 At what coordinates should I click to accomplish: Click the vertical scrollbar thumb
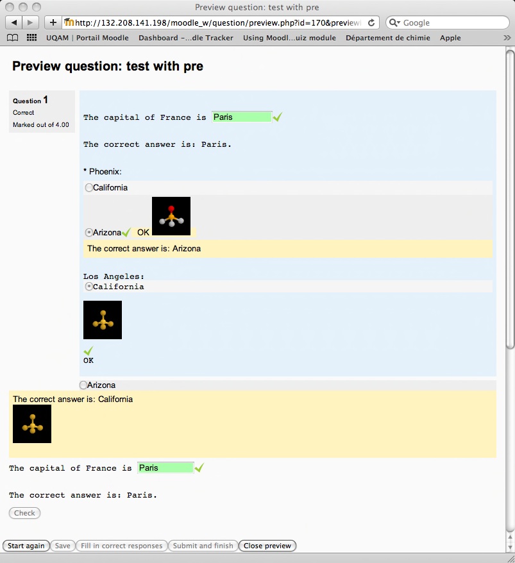point(510,199)
